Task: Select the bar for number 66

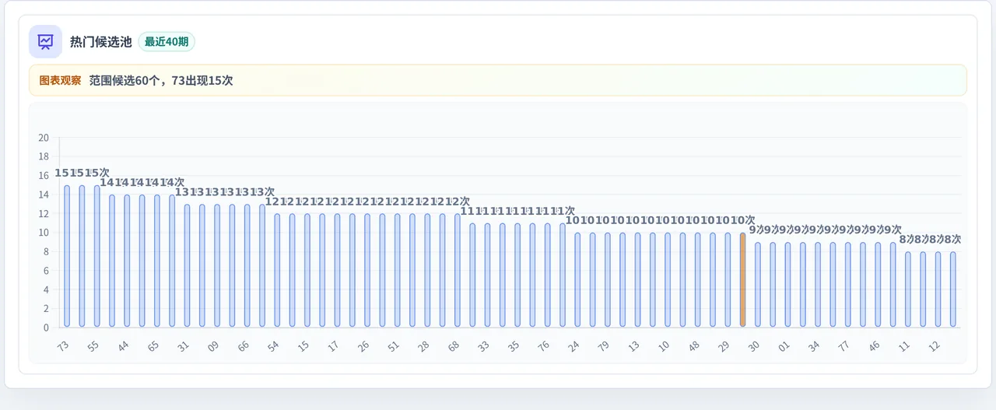Action: point(247,265)
